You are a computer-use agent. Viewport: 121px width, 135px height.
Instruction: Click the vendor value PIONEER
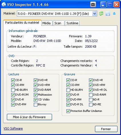[40, 36]
